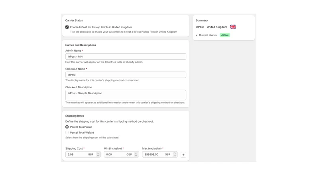Viewport: 319px width, 179px height.
Task: Add a new shipping rate row with plus button
Action: click(x=183, y=155)
